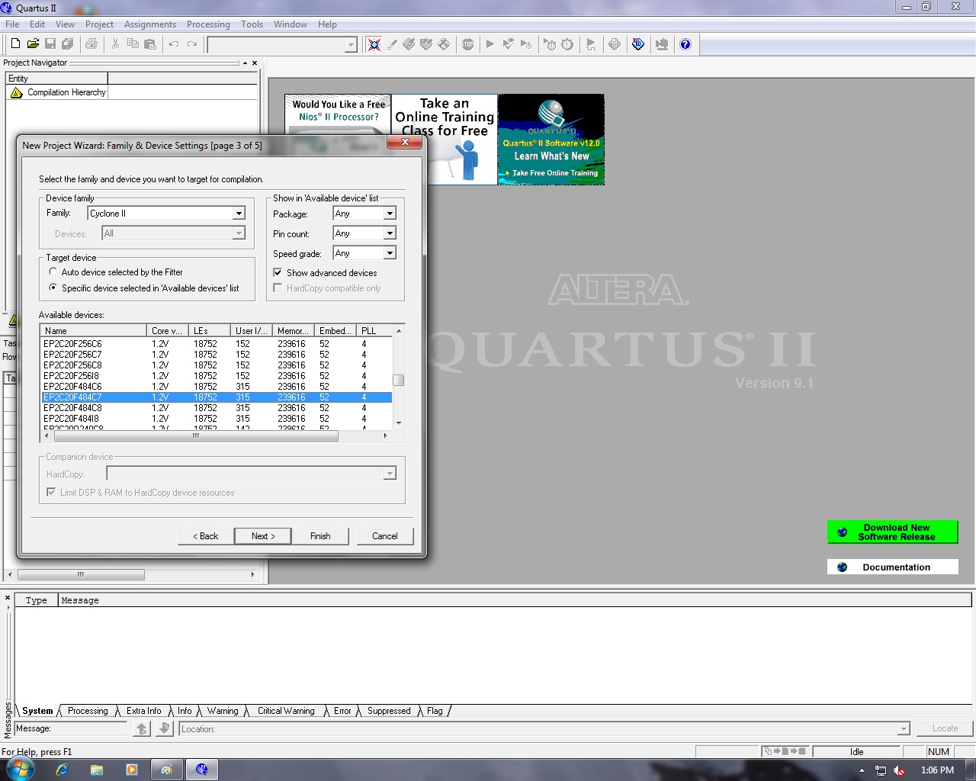The width and height of the screenshot is (976, 781).
Task: Open the Processing menu
Action: (208, 24)
